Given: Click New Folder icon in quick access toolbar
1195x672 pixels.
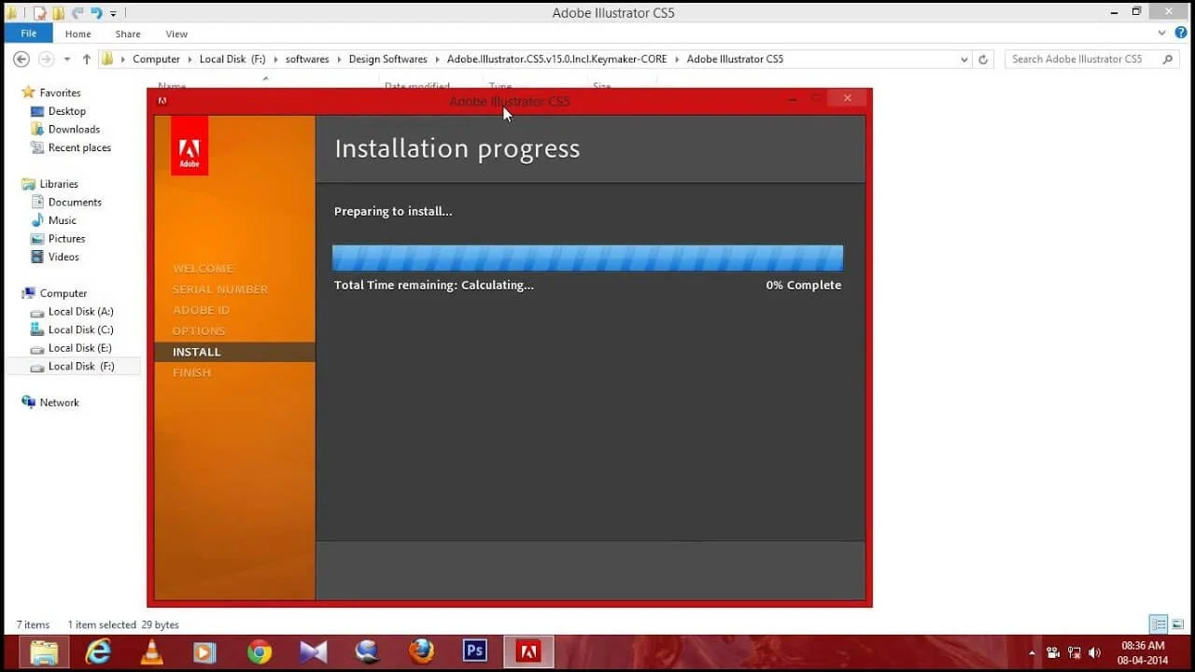Looking at the screenshot, I should 58,13.
